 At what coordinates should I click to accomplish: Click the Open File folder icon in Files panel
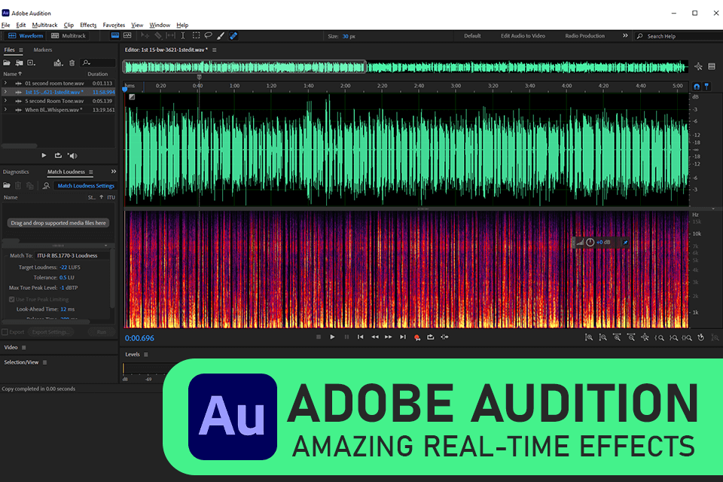7,63
